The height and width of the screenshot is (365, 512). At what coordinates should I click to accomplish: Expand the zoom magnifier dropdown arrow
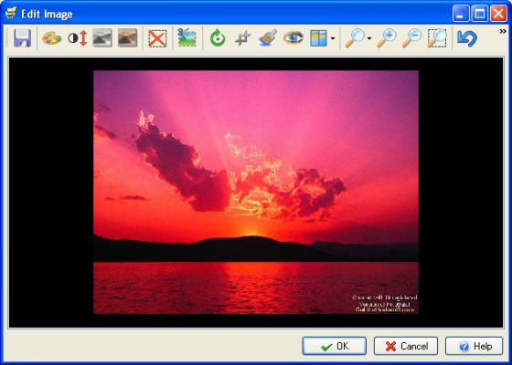point(369,38)
